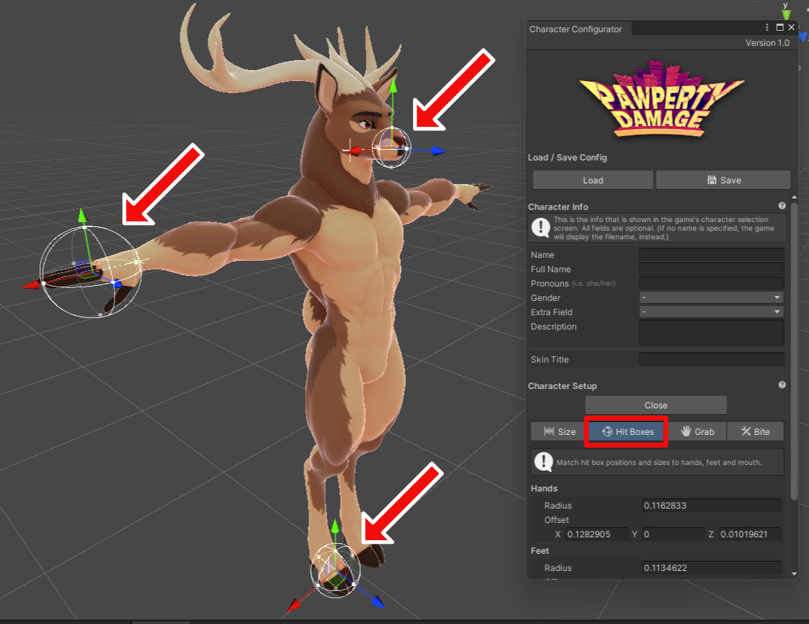
Task: Open the Extra Field dropdown
Action: (x=712, y=312)
